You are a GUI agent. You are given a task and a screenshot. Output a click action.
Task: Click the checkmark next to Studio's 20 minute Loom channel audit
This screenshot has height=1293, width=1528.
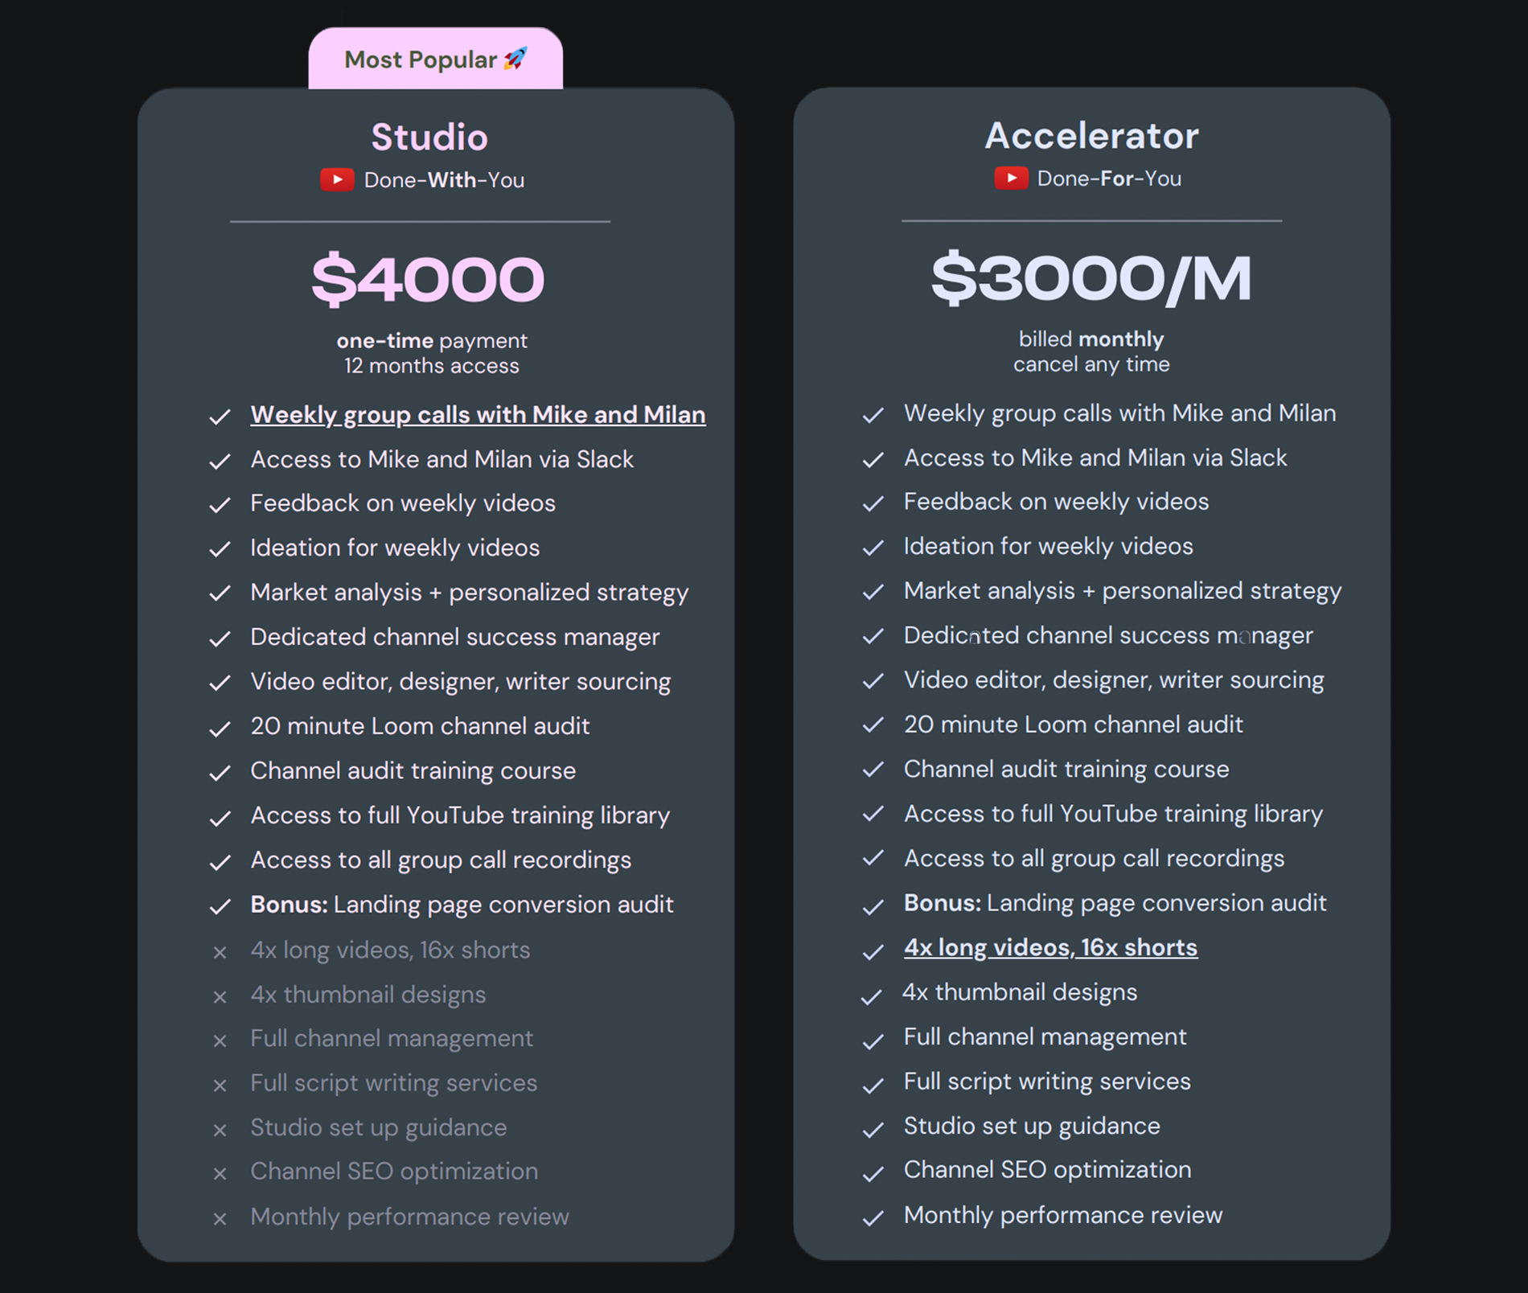click(220, 729)
